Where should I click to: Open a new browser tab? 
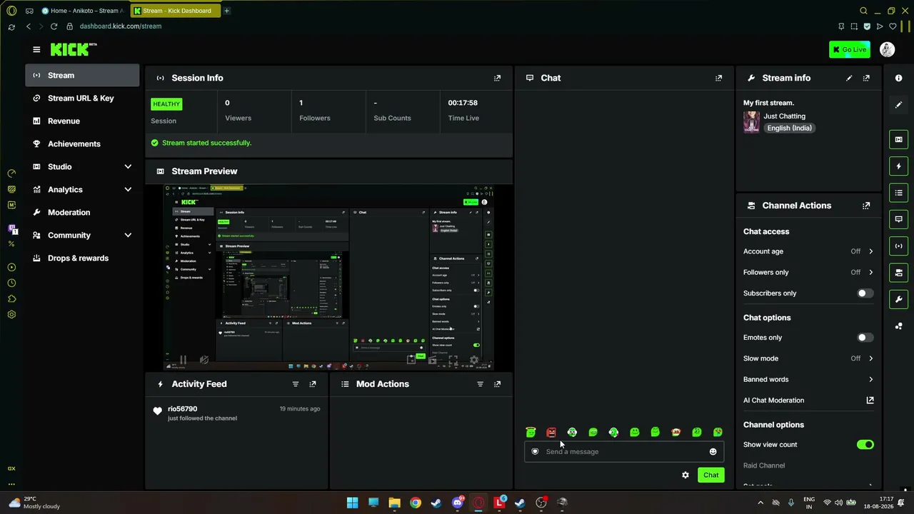[226, 11]
